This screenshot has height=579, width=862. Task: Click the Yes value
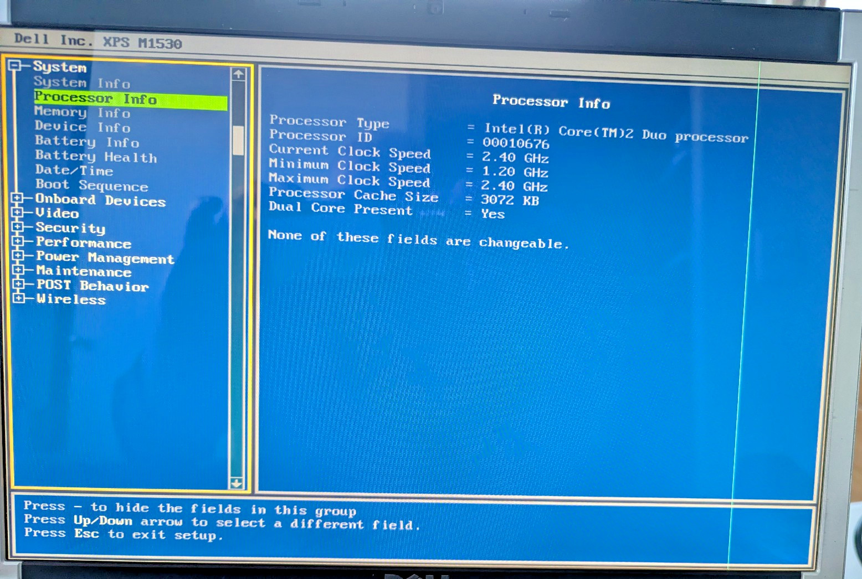492,214
